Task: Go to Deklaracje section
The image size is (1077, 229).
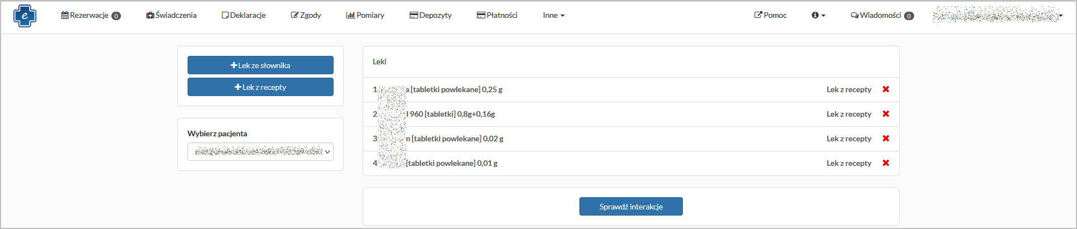Action: point(244,16)
